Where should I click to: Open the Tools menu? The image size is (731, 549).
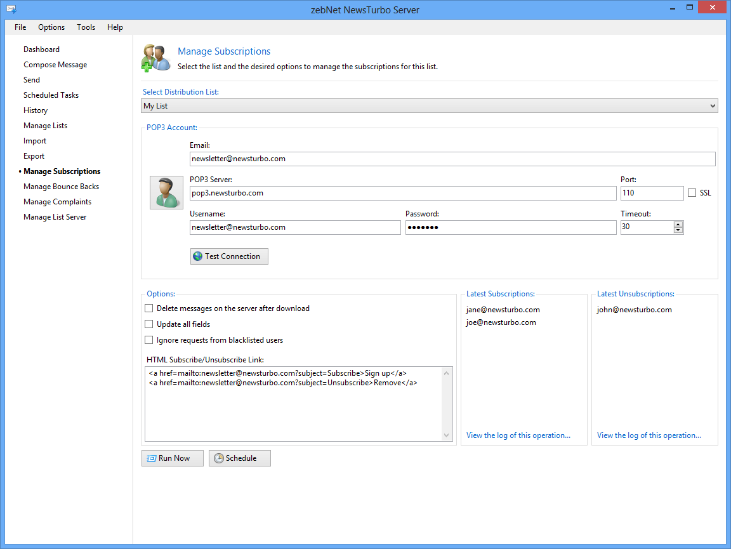86,27
